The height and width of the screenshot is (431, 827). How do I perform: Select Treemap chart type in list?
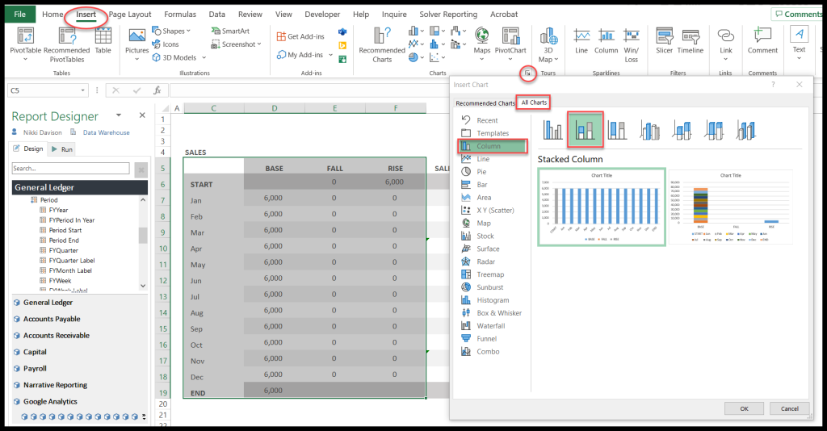[x=490, y=274]
